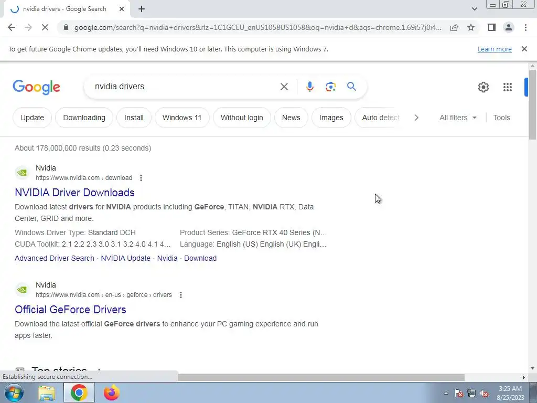
Task: Open the search Tools options
Action: click(x=501, y=118)
